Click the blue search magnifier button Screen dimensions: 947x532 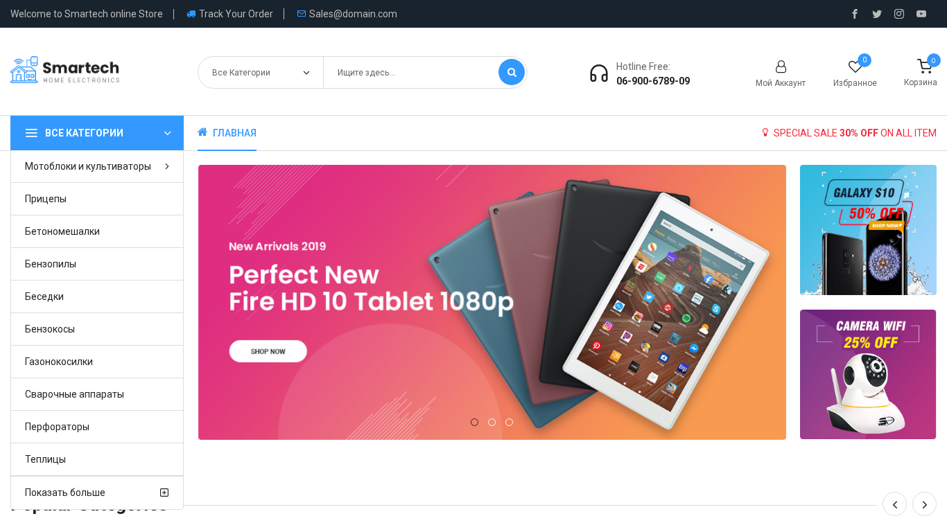pyautogui.click(x=512, y=72)
